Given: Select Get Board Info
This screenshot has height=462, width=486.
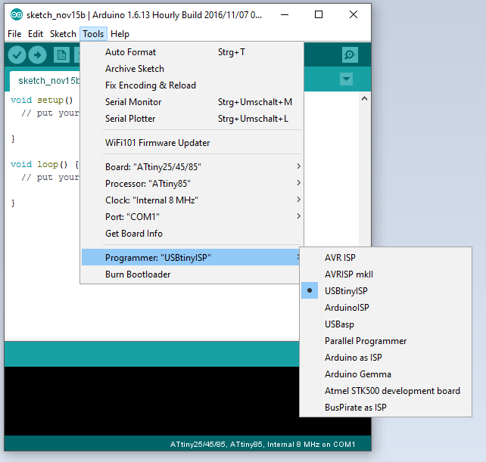Looking at the screenshot, I should coord(192,234).
